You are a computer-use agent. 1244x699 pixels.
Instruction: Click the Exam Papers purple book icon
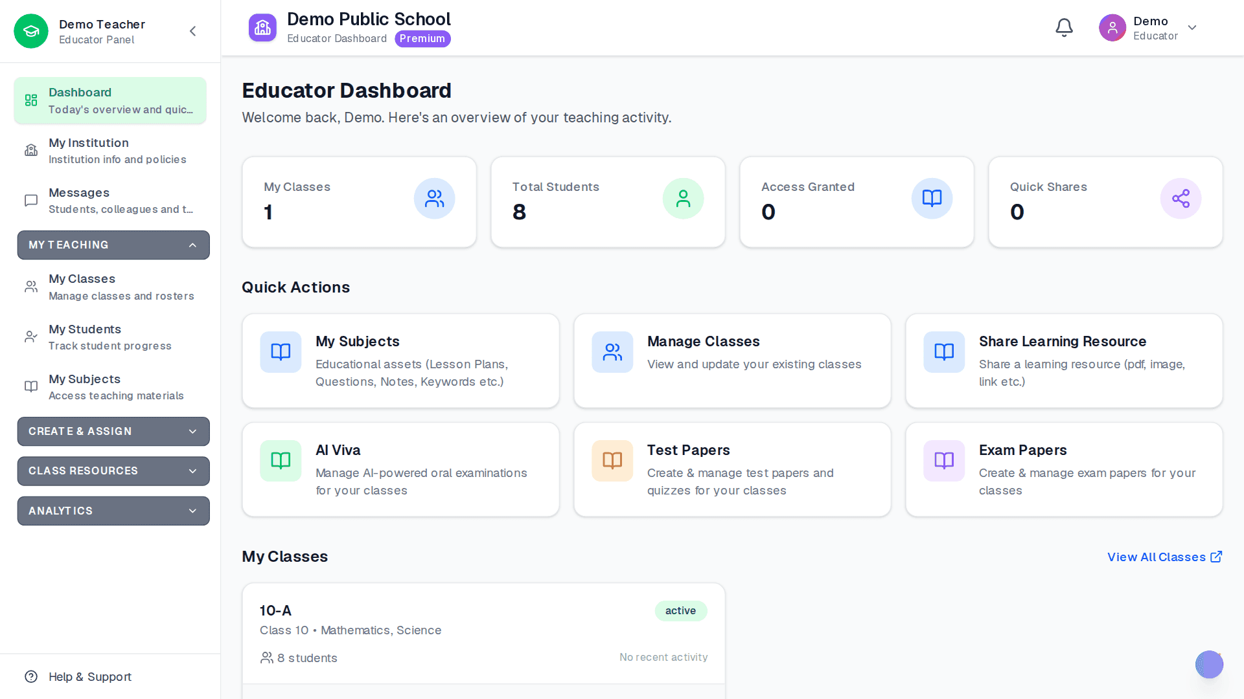pos(944,461)
